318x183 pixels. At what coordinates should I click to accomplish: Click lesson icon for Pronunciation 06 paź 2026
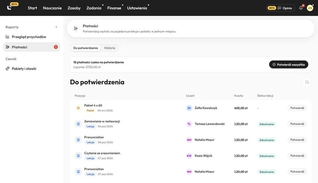78,140
